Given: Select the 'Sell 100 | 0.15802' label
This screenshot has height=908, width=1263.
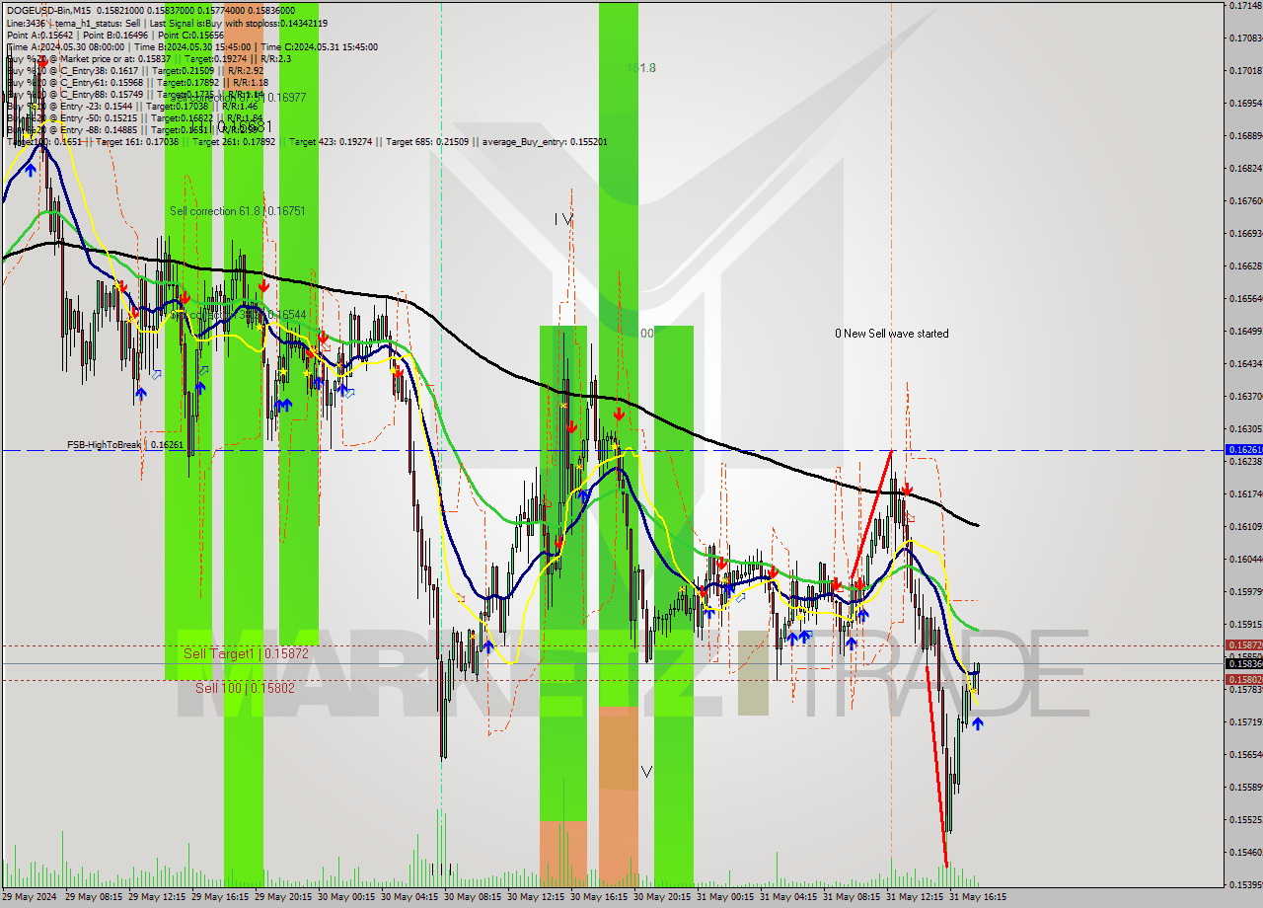Looking at the screenshot, I should (x=245, y=688).
